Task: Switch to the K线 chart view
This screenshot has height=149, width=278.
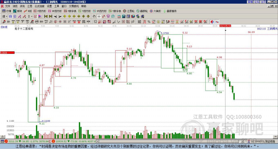Action: [28, 11]
